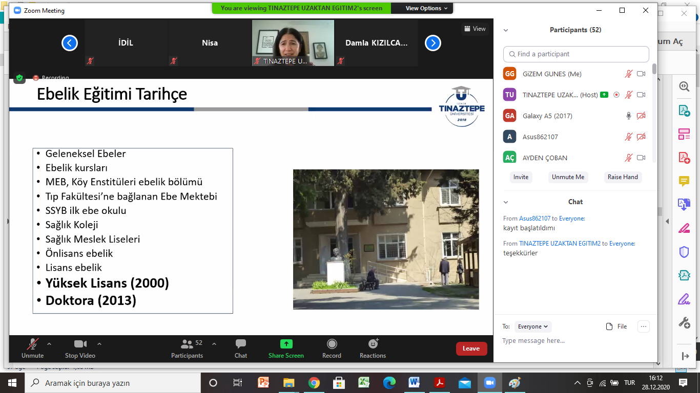Click the green encryption shield icon
Viewport: 700px width, 393px height.
point(19,78)
